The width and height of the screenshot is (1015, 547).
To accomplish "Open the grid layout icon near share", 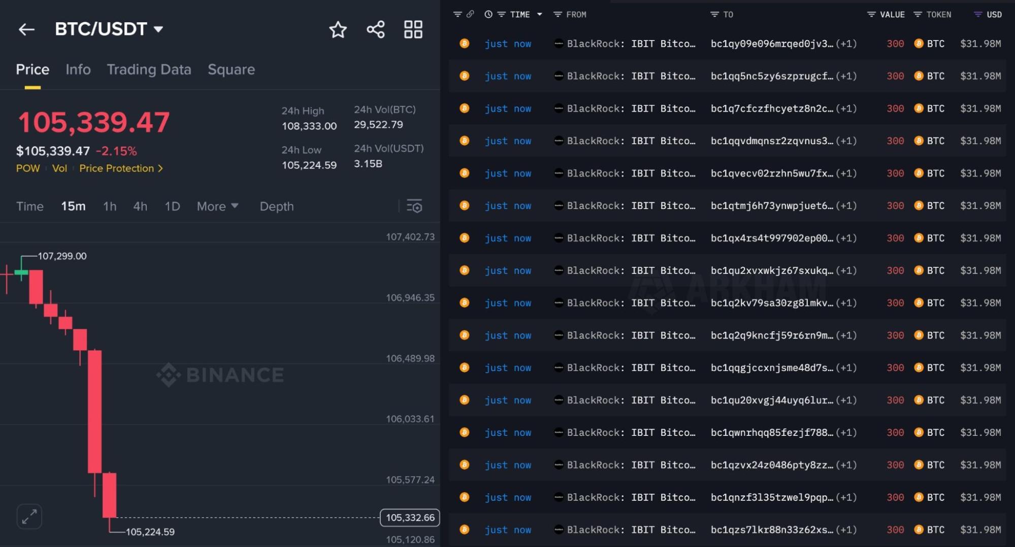I will tap(413, 30).
